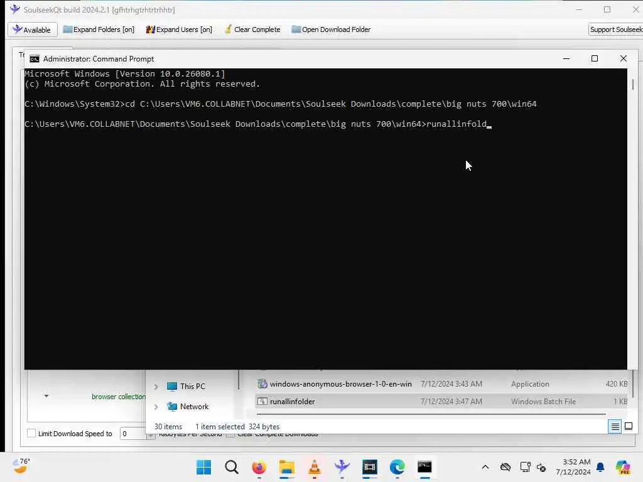Click the 420 KB size cell
This screenshot has width=643, height=482.
point(617,384)
